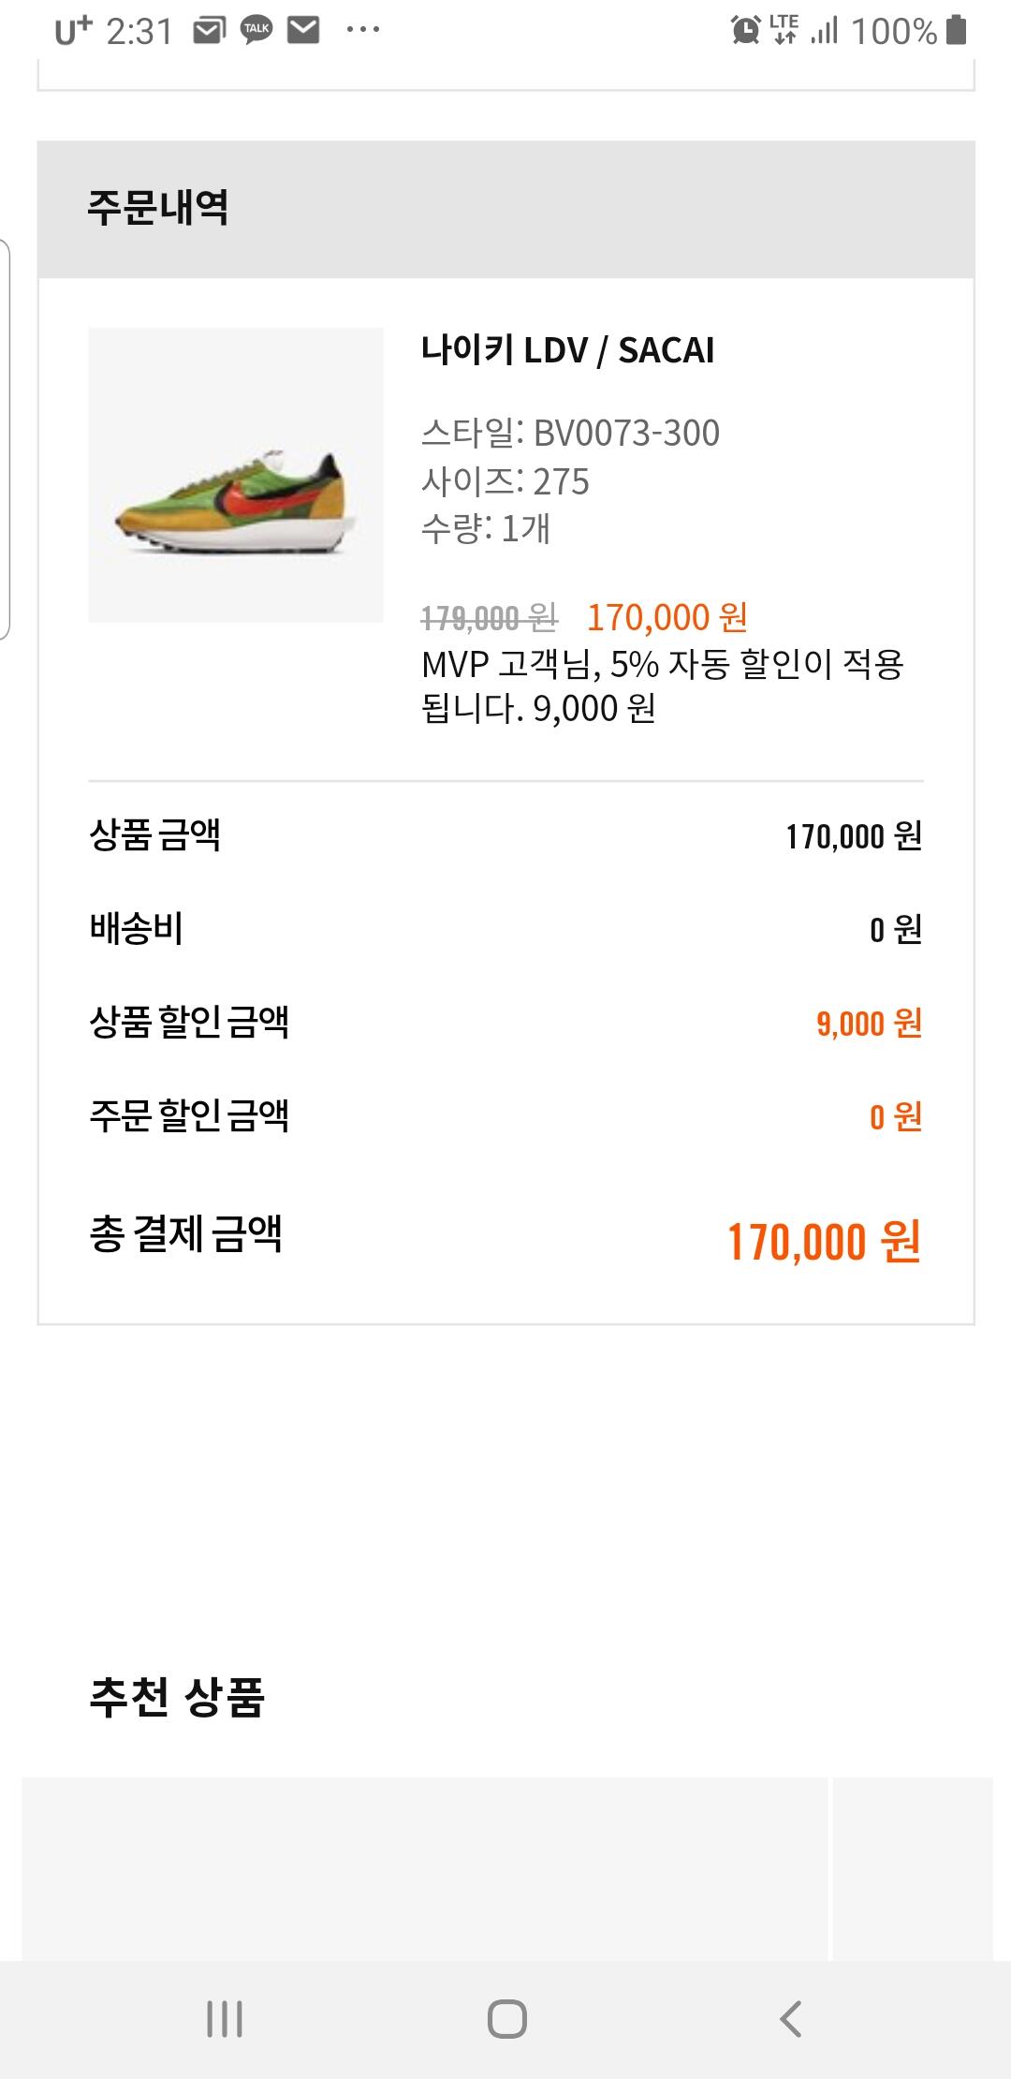Tap the battery icon in status bar
The width and height of the screenshot is (1011, 2079).
(x=956, y=31)
